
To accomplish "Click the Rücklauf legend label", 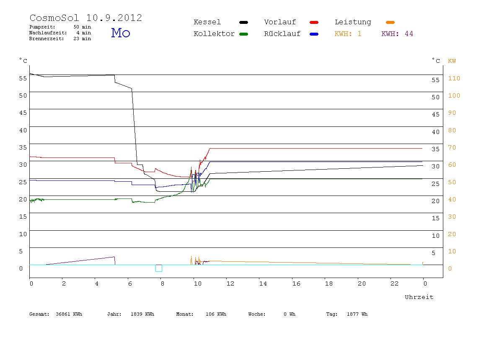I will [x=282, y=34].
